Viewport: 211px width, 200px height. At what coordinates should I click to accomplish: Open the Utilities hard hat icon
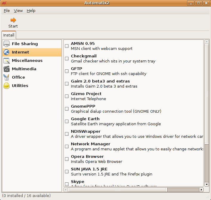point(7,86)
